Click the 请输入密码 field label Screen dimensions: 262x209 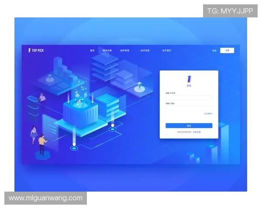170,104
